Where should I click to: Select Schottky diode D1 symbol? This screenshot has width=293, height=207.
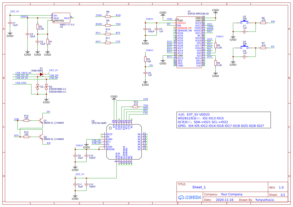coord(41,74)
